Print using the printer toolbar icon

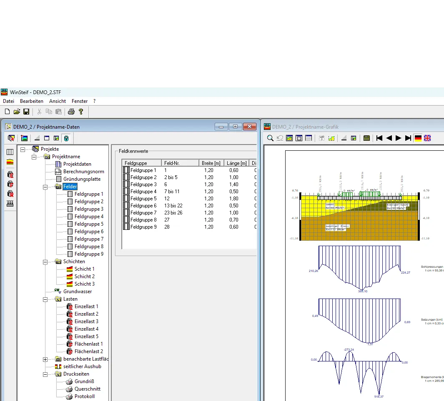(x=71, y=112)
